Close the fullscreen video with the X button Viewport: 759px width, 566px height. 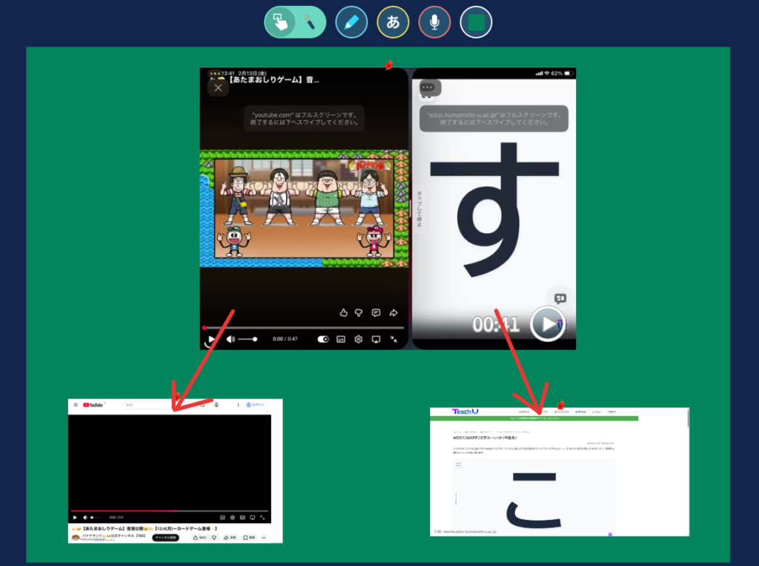[217, 88]
